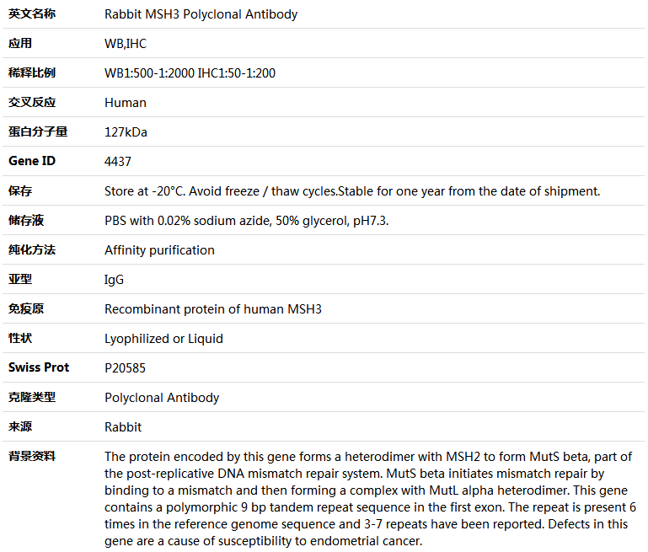648x552 pixels.
Task: Select the WB,IHC application value
Action: click(x=126, y=43)
